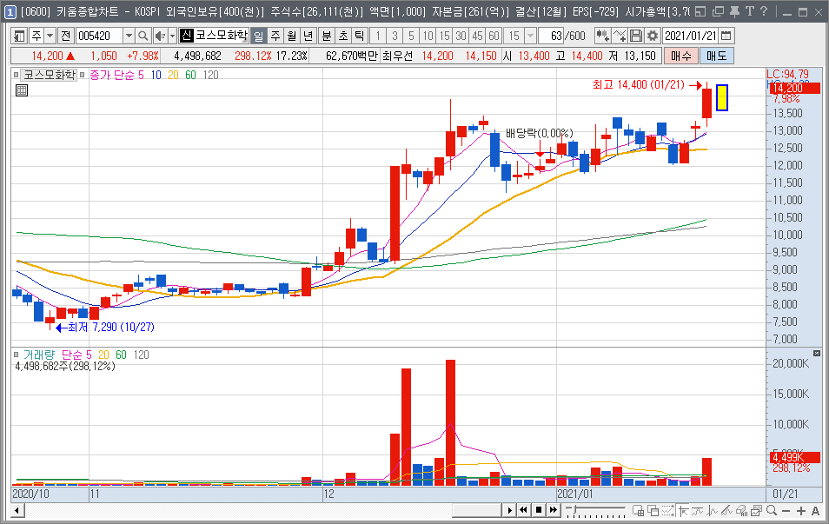Select interval preset 30

coord(461,36)
